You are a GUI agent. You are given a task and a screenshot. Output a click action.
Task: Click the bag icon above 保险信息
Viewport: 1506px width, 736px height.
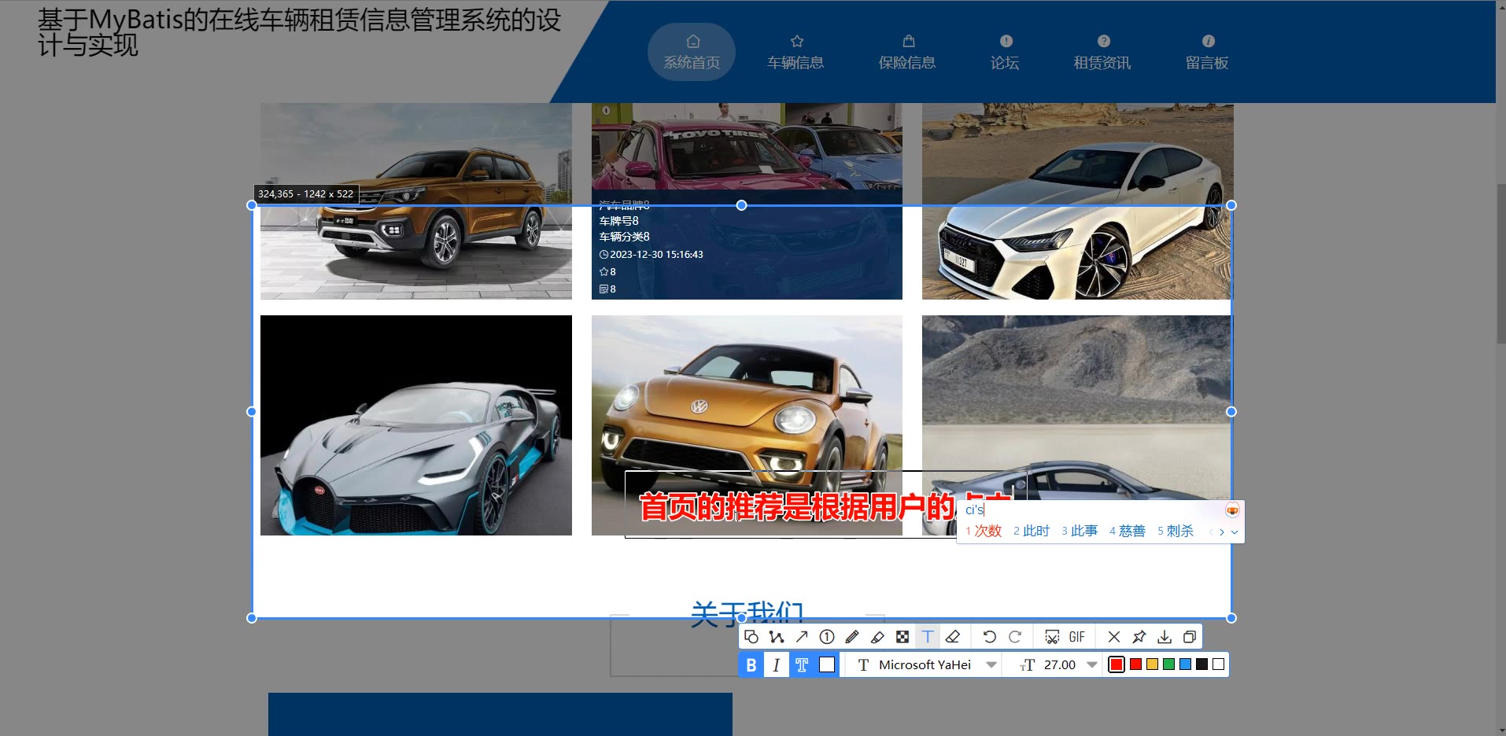909,41
